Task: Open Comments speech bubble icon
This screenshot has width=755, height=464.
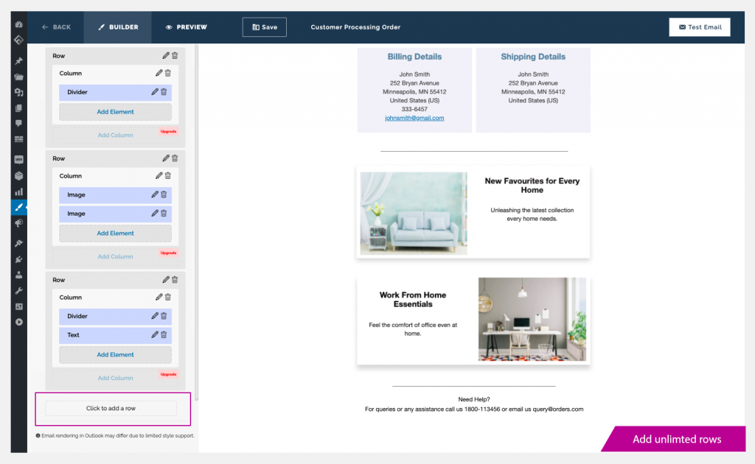Action: pos(18,124)
